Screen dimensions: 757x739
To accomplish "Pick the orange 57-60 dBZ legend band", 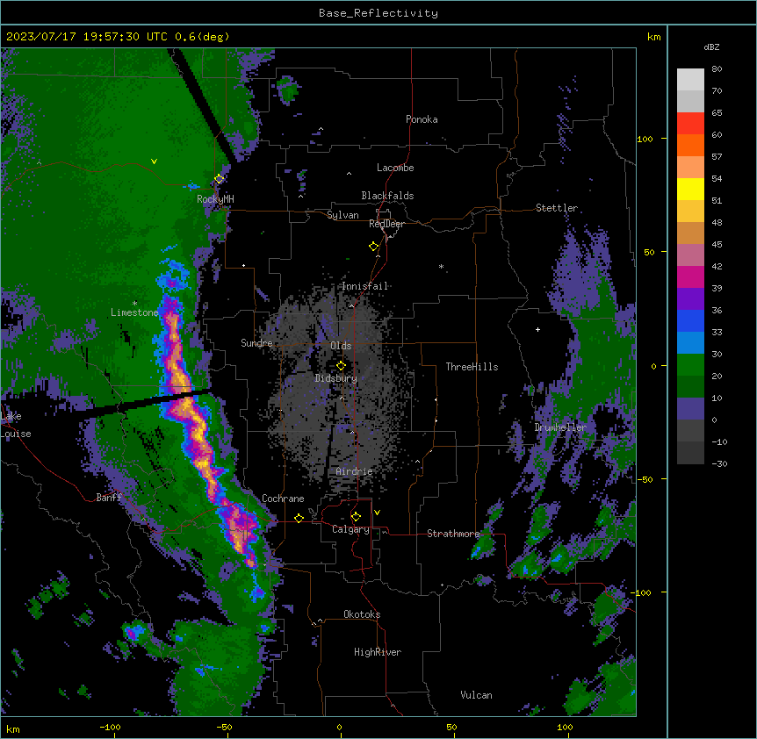I will tap(690, 145).
